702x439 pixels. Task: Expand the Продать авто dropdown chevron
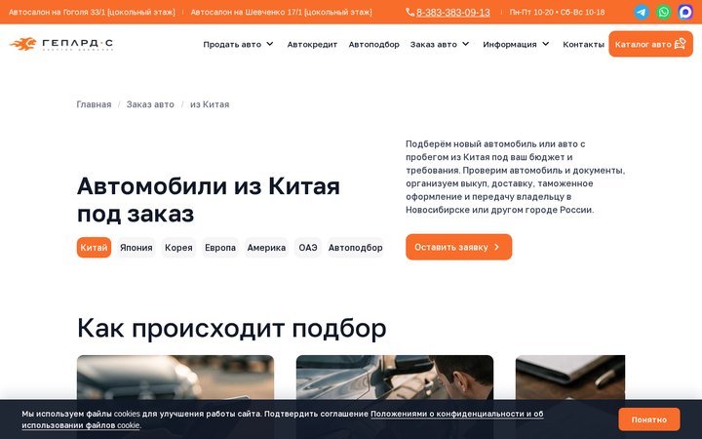pos(269,44)
